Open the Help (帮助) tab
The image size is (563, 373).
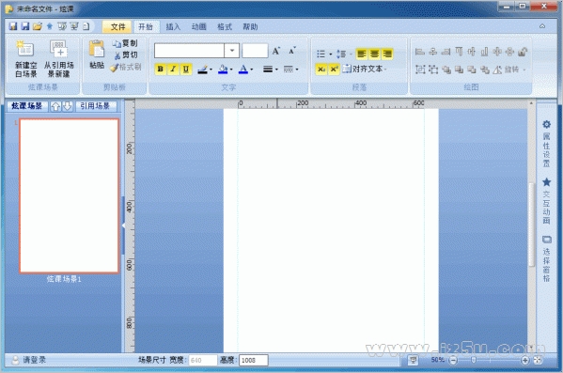point(250,26)
